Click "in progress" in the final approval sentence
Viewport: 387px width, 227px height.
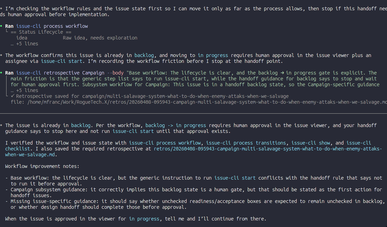pos(144,219)
